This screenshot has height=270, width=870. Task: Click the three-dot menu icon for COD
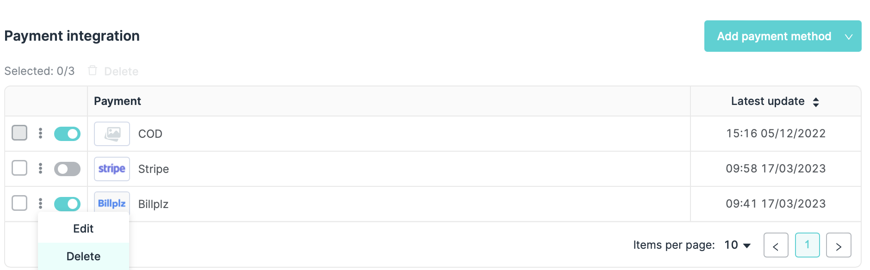(41, 133)
